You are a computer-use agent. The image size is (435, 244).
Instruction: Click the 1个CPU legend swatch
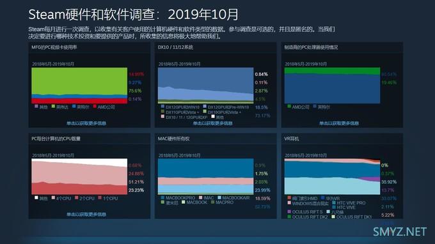point(100,197)
